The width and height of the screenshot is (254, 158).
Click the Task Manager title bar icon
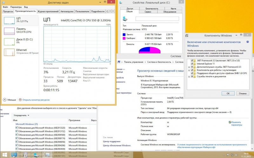pos(3,3)
